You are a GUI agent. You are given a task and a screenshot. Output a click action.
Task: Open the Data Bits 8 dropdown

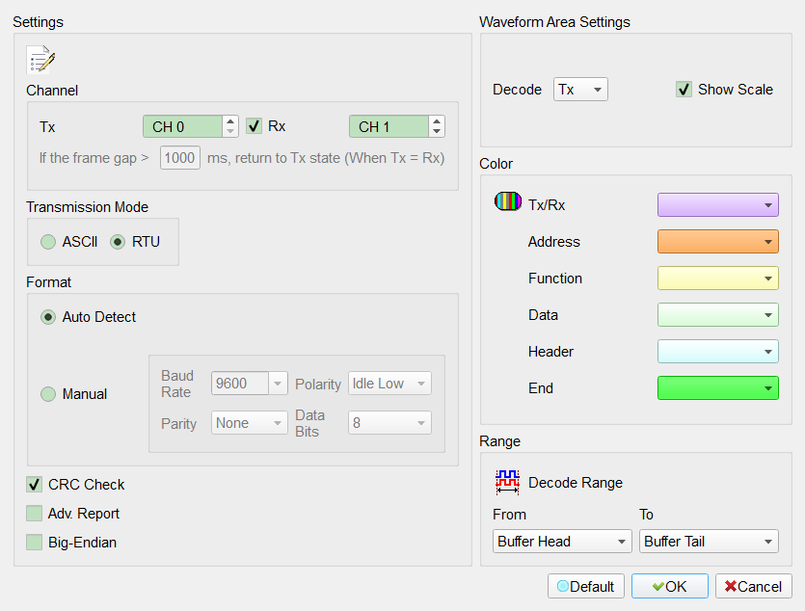coord(389,423)
